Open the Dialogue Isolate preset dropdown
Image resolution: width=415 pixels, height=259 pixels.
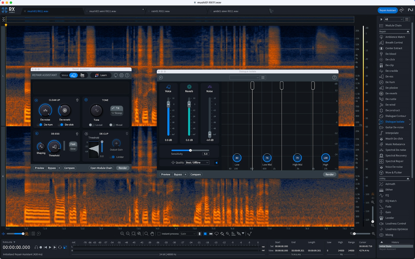point(244,78)
